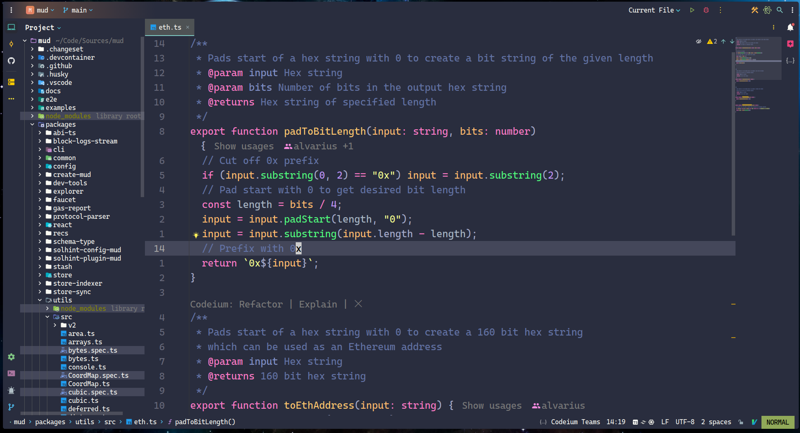Open the Current File run configuration dropdown
The image size is (800, 433).
click(654, 10)
